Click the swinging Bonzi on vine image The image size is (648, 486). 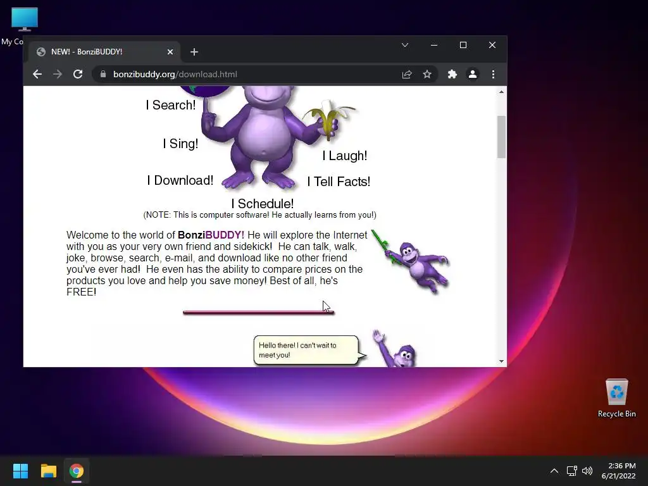point(410,261)
